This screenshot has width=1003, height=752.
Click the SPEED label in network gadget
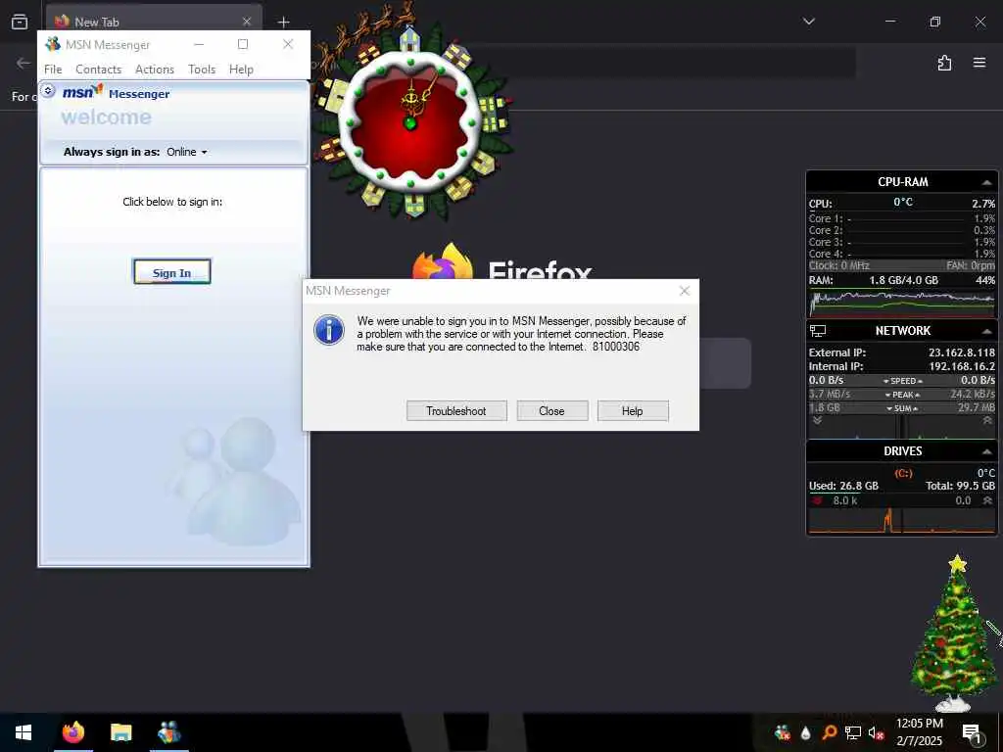coord(902,381)
